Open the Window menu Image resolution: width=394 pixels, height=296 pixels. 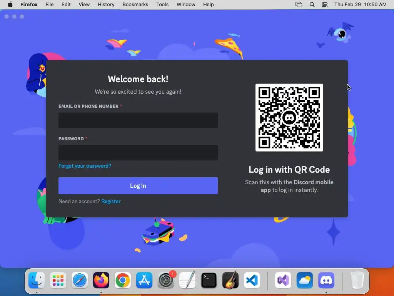(x=186, y=5)
